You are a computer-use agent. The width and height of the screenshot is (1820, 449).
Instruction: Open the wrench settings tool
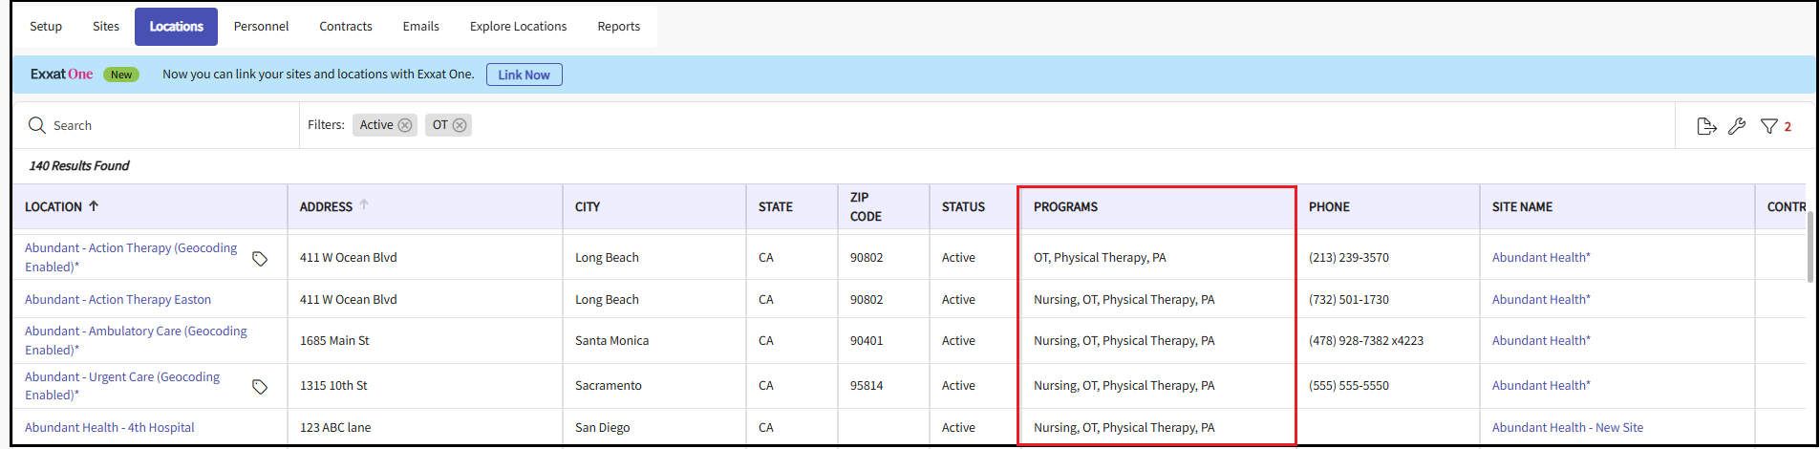point(1737,126)
